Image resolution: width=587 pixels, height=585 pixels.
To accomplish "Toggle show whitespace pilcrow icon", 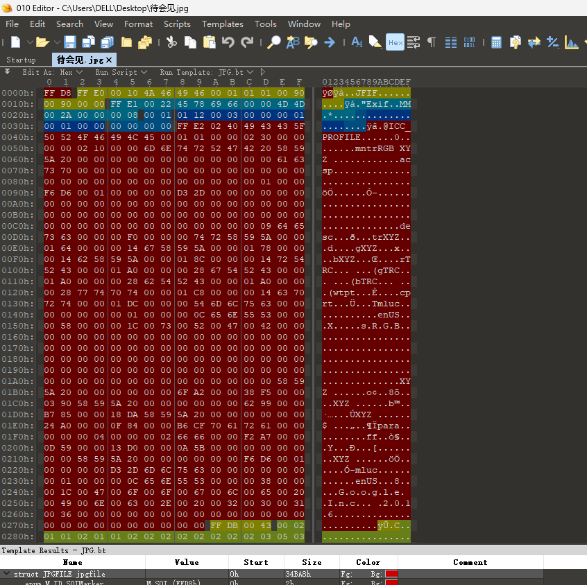I will 432,42.
